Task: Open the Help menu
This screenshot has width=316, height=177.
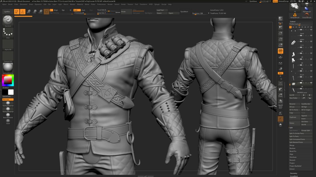Action: coord(170,4)
